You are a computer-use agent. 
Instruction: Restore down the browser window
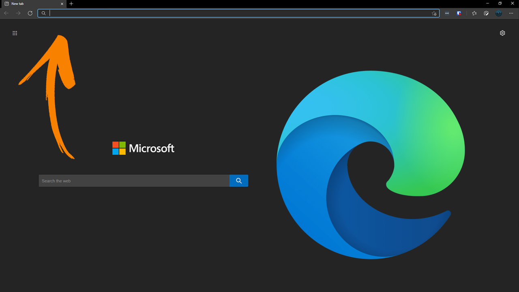500,4
